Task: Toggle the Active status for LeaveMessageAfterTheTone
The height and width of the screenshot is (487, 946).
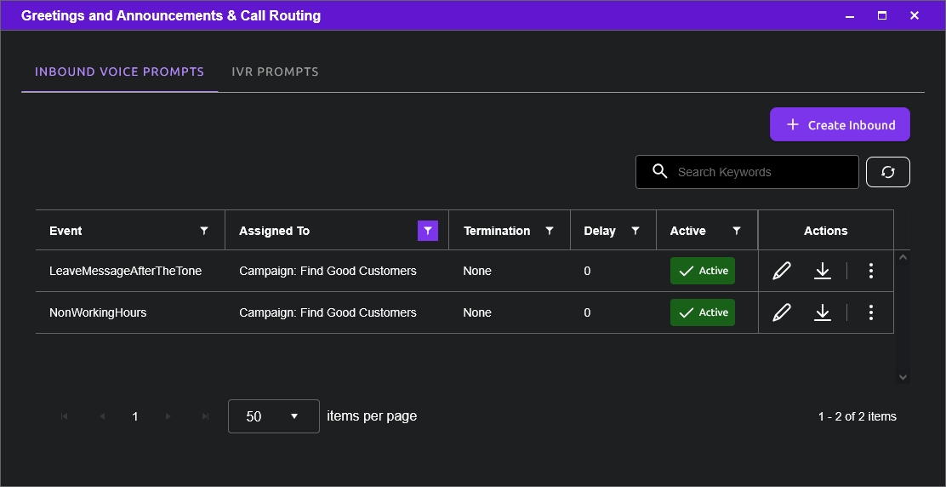Action: click(x=702, y=271)
